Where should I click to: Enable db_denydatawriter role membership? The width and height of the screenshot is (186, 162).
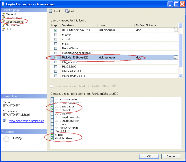52,120
